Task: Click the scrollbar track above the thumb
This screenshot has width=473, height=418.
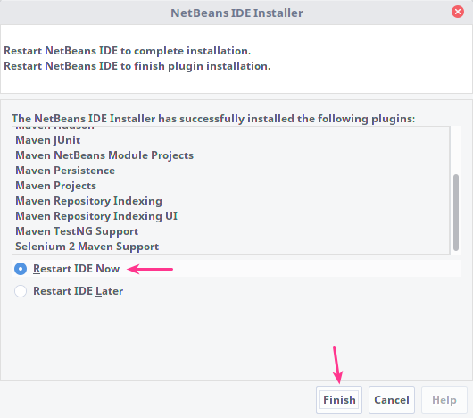Action: tap(456, 150)
